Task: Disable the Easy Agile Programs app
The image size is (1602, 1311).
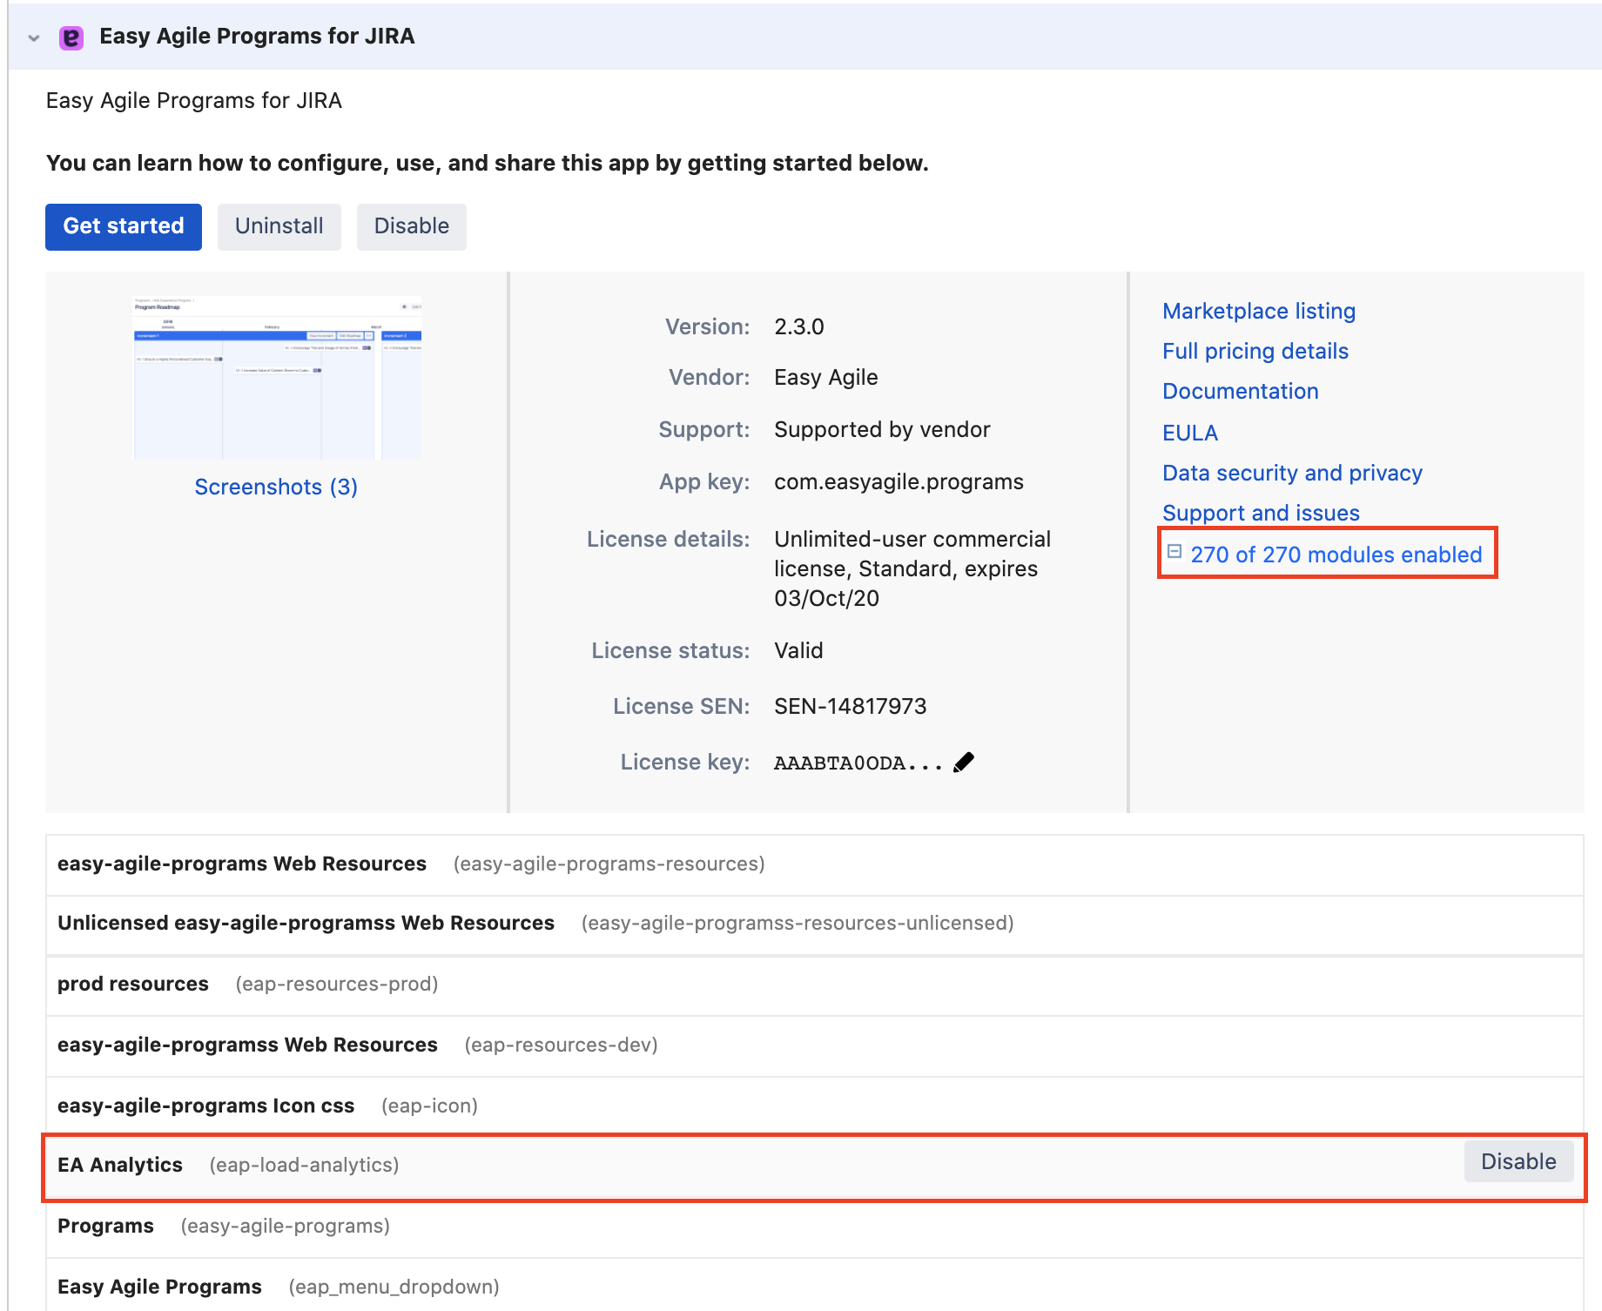Action: tap(411, 226)
